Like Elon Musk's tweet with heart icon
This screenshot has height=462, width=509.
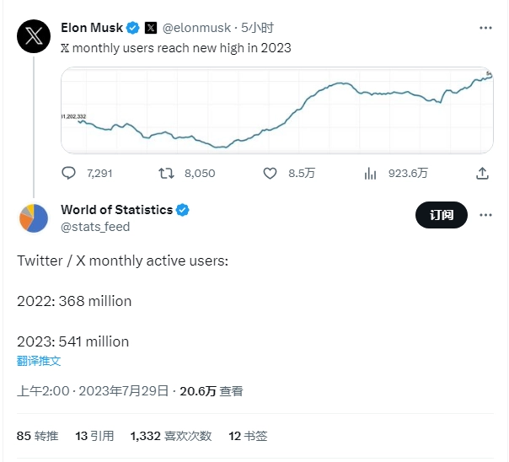[271, 173]
